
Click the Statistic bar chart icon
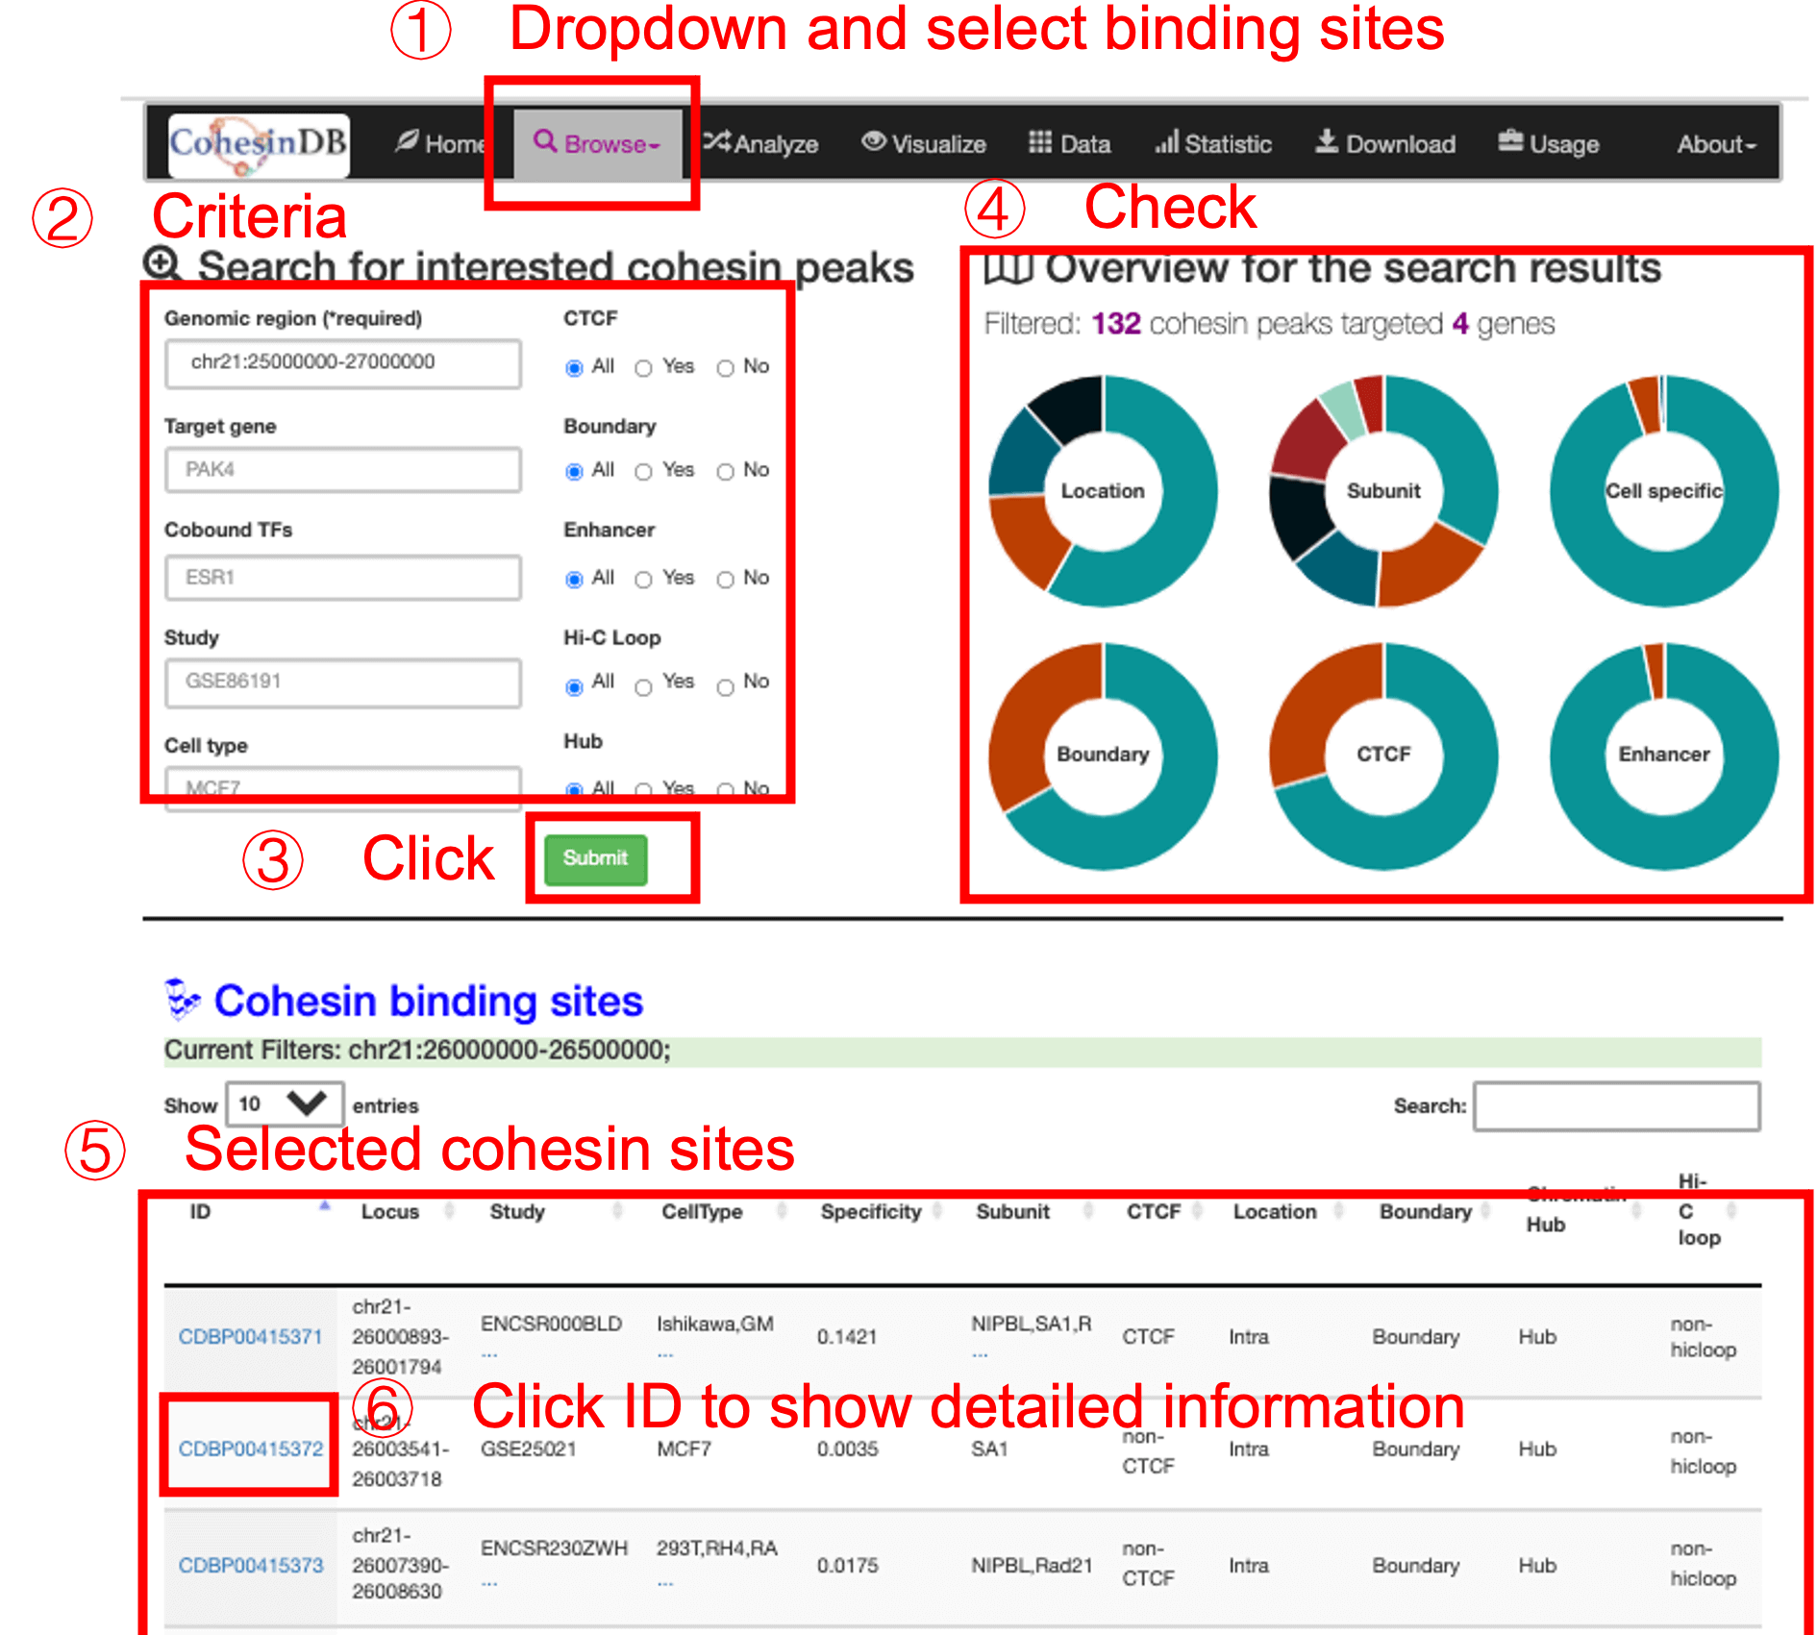1165,142
